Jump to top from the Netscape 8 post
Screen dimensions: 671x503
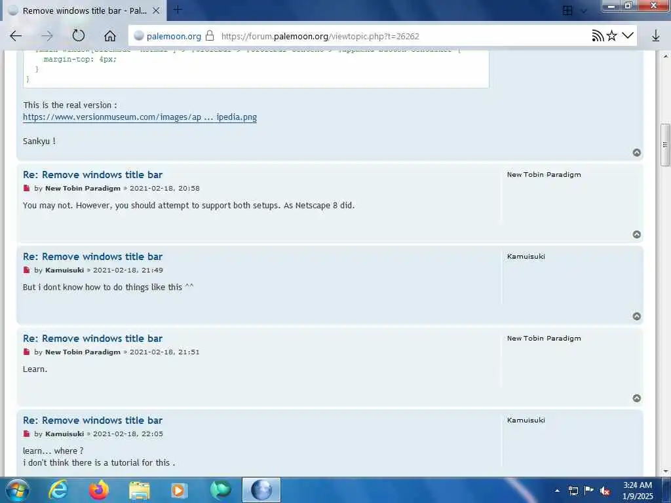[x=637, y=234]
